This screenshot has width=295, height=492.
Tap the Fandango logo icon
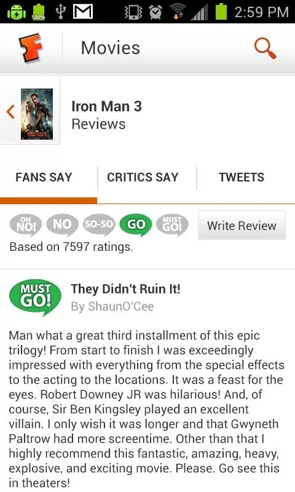tap(31, 48)
